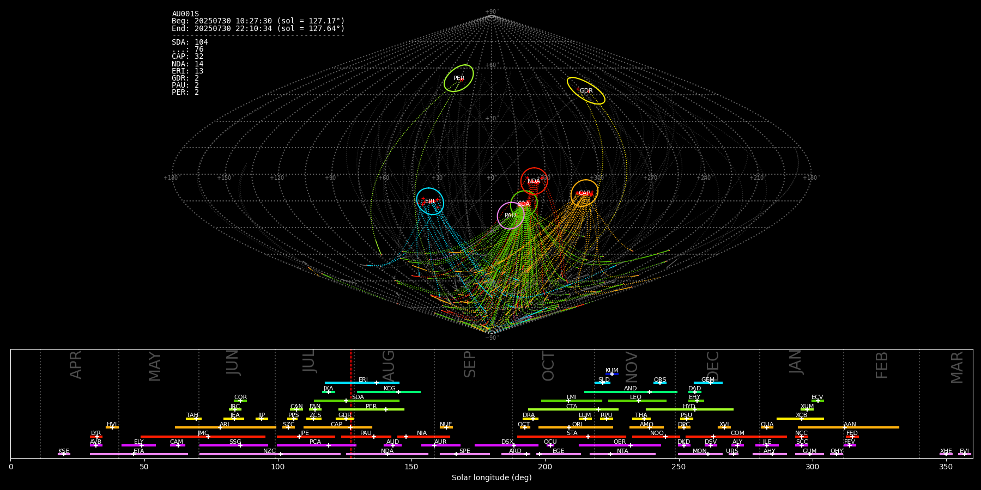Click the 'CAP: 32' count line

187,57
